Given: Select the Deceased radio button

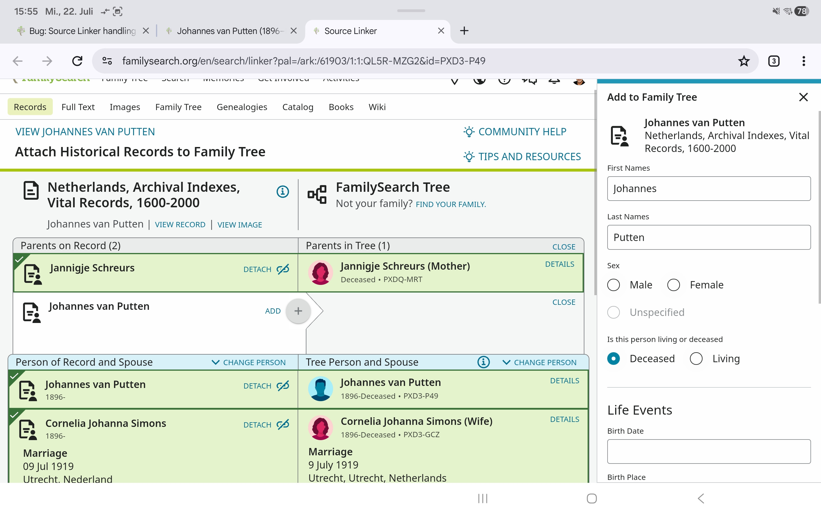Looking at the screenshot, I should point(613,359).
